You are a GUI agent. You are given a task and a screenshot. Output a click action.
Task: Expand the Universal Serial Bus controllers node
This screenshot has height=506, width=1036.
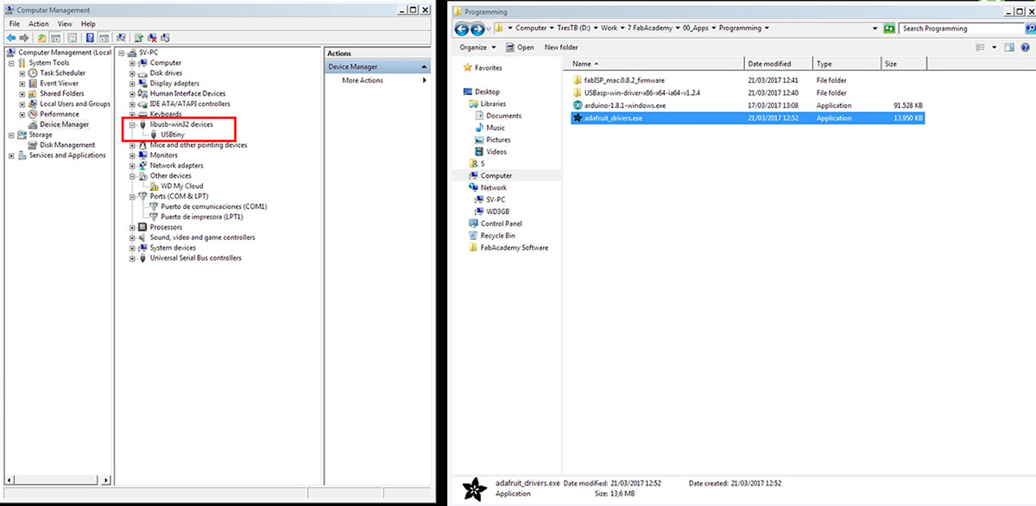(x=132, y=258)
